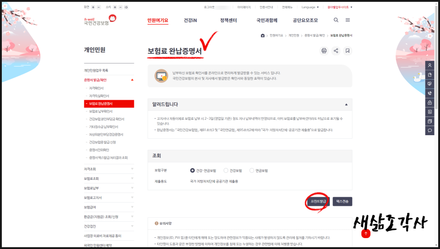Bookmark this page with the bookmark icon
Viewport: 440px width, 249px height.
(x=348, y=51)
